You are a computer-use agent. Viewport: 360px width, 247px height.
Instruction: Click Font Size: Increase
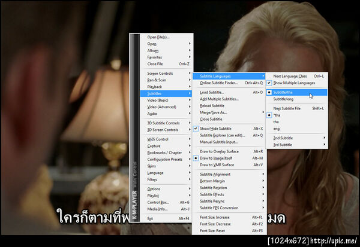tap(229, 217)
